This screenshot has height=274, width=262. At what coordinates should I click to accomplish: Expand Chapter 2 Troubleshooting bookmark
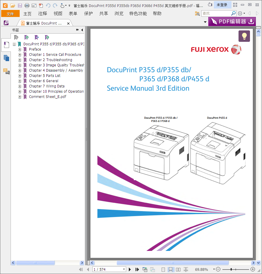[20, 60]
